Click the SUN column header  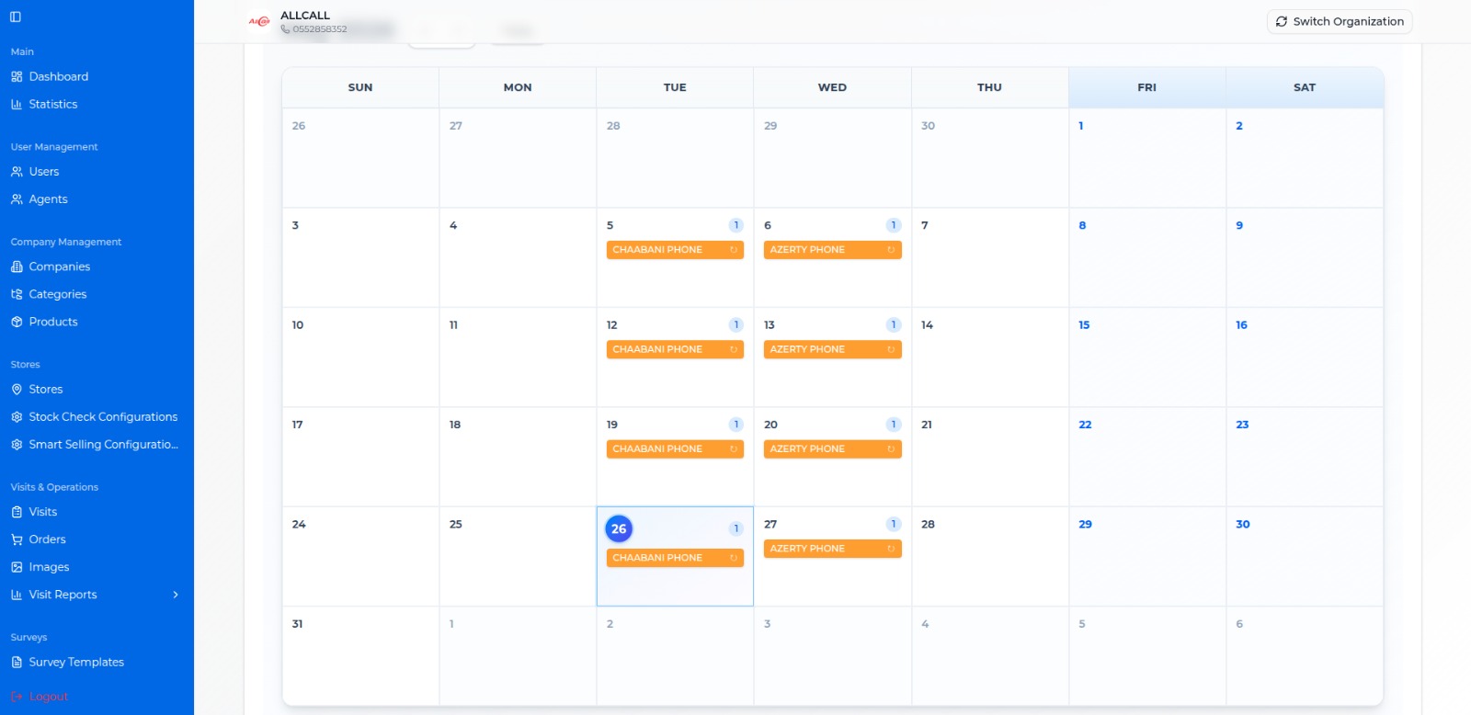pos(360,87)
